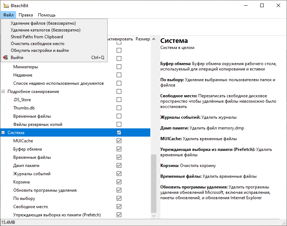Click the Размер column header

pos(142,39)
